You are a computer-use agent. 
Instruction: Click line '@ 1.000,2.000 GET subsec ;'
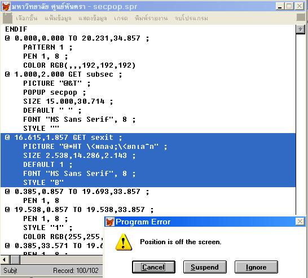point(63,74)
